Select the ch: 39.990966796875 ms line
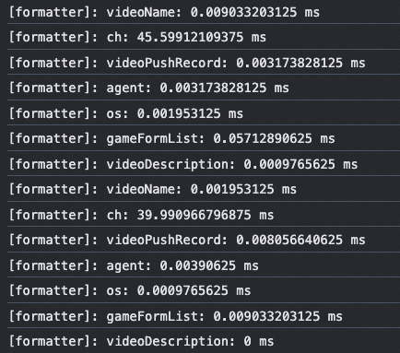The height and width of the screenshot is (353, 400). click(141, 215)
